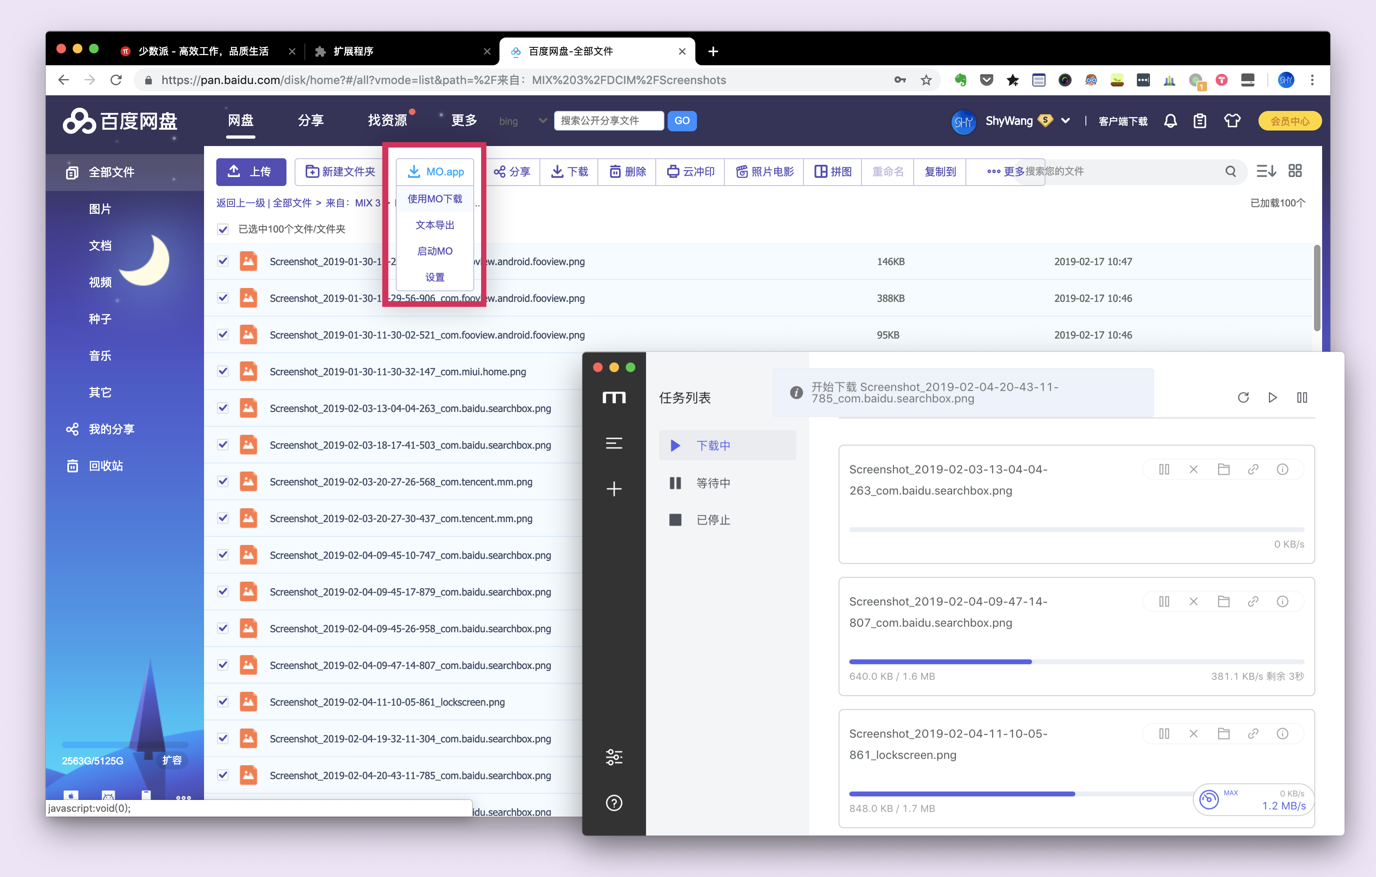Viewport: 1376px width, 877px height.
Task: Uncheck Screenshot_2019-02-04-11-10-05-861_lockscreen.png
Action: tap(223, 702)
